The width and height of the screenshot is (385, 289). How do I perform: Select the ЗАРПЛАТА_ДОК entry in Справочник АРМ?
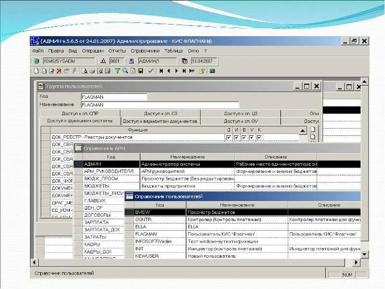tap(102, 230)
